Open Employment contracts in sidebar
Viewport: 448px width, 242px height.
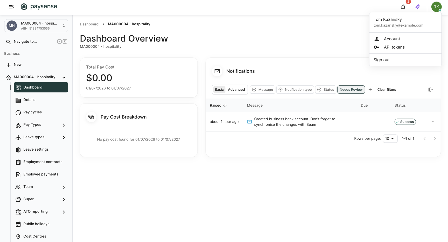click(x=41, y=162)
